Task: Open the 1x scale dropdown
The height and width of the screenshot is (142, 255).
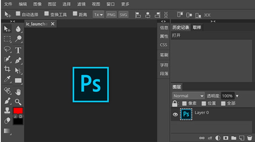Action: click(x=99, y=15)
